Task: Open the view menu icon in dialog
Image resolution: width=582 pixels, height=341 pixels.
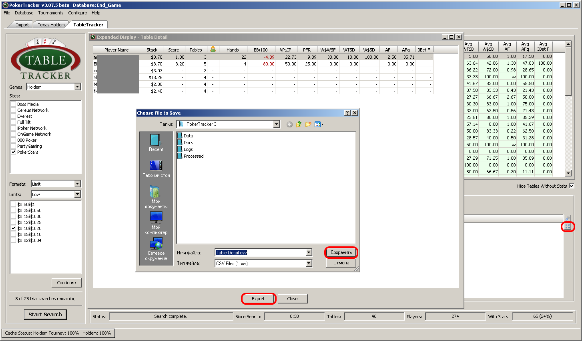Action: coord(319,125)
